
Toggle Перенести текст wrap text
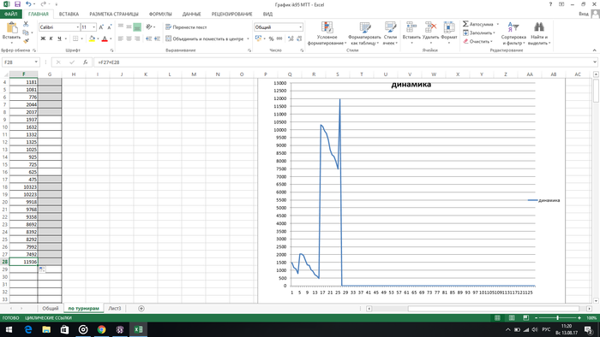click(186, 27)
